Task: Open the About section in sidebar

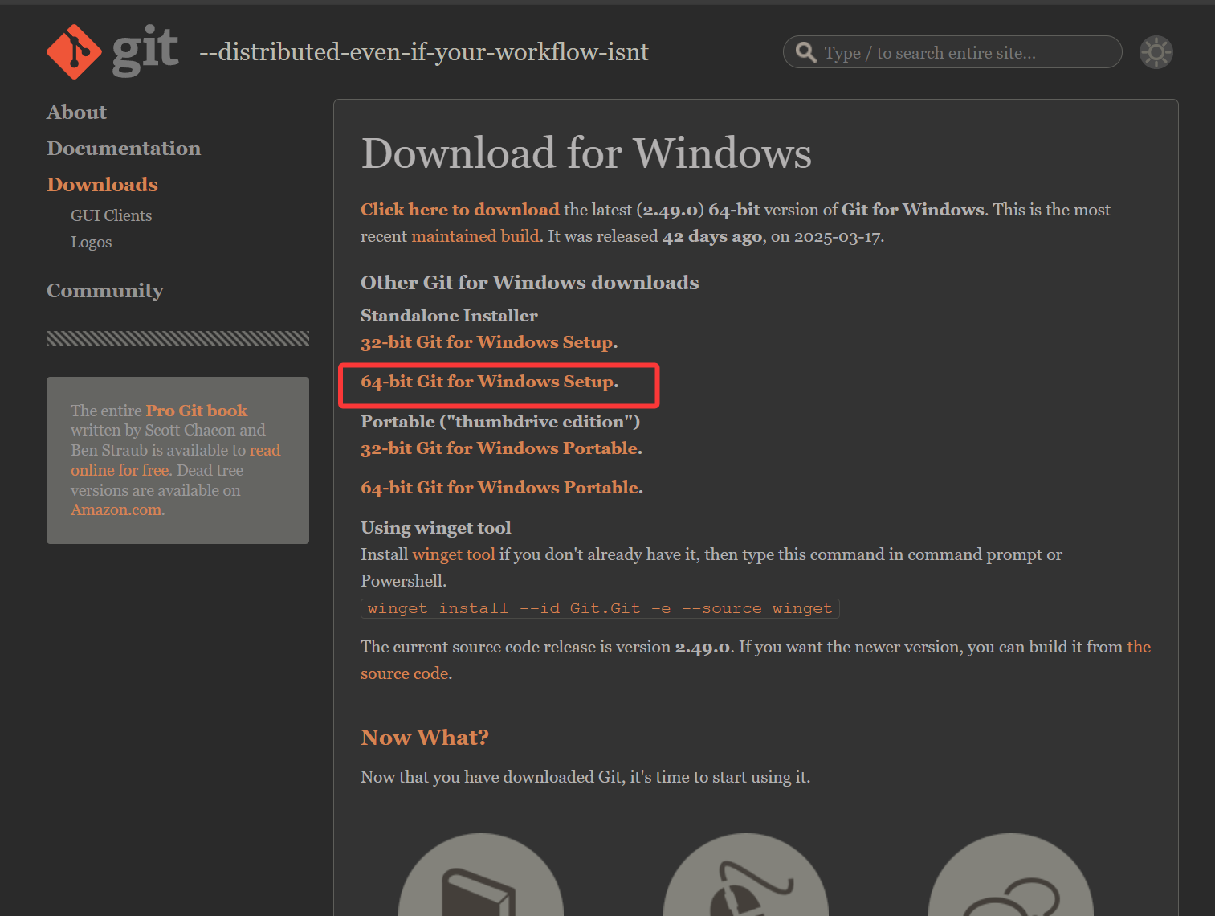Action: click(76, 112)
